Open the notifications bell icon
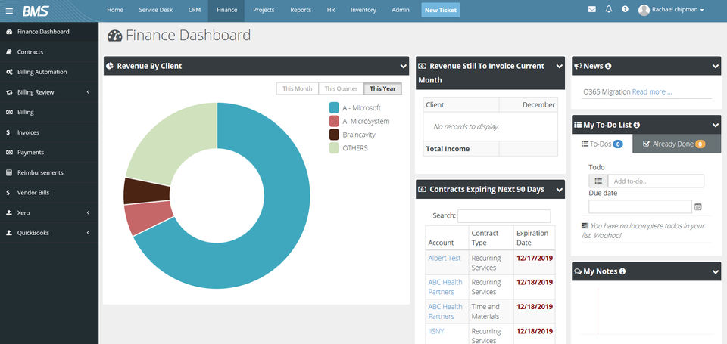The image size is (727, 344). 609,9
